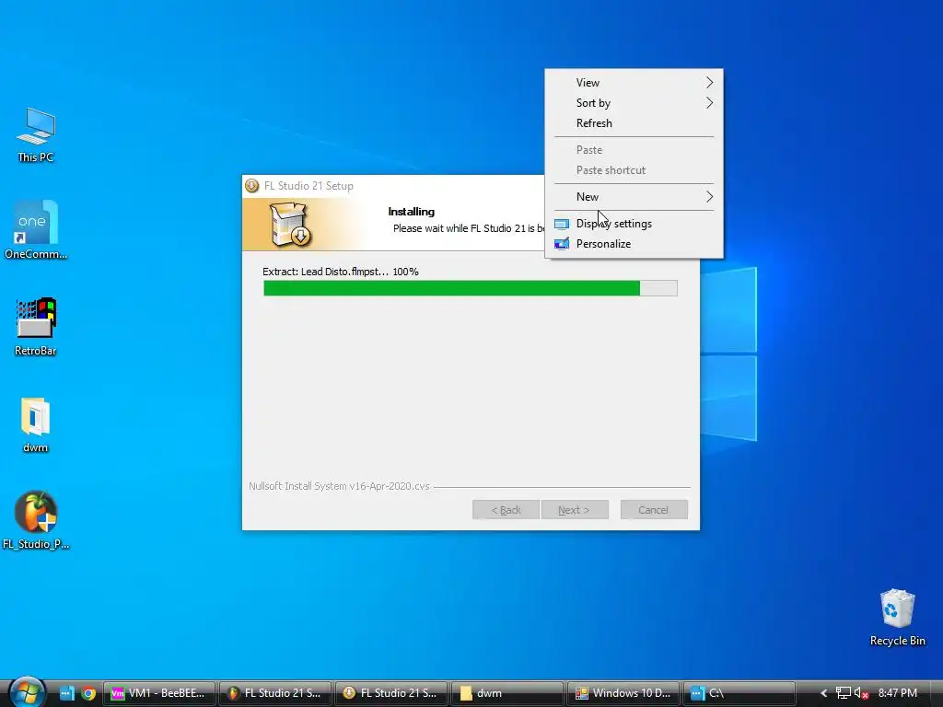Expand the New submenu arrow
The height and width of the screenshot is (707, 943).
pos(709,197)
